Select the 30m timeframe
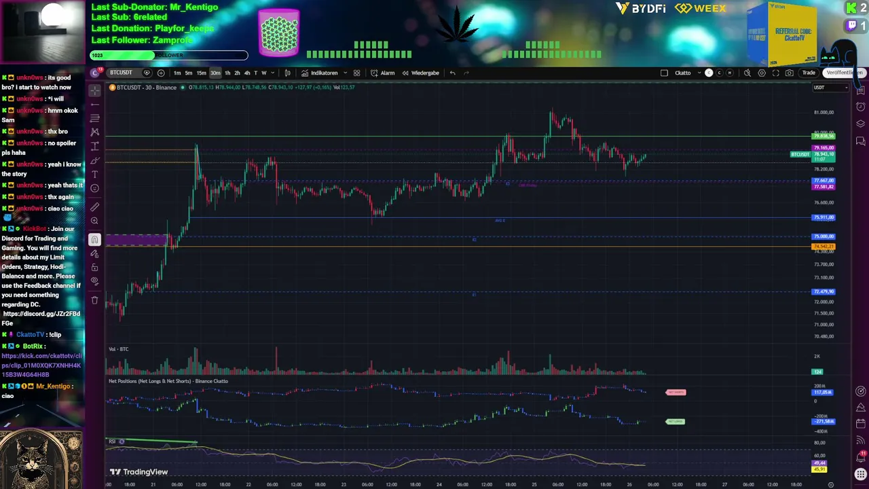This screenshot has width=869, height=489. tap(215, 73)
